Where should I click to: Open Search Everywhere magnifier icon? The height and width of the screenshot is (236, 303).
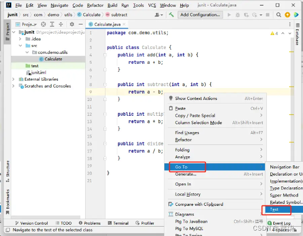[x=278, y=15]
